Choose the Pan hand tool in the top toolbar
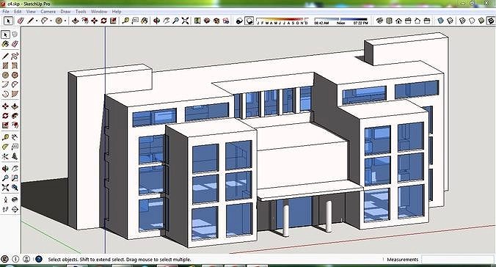This screenshot has width=496, height=267. [x=166, y=21]
